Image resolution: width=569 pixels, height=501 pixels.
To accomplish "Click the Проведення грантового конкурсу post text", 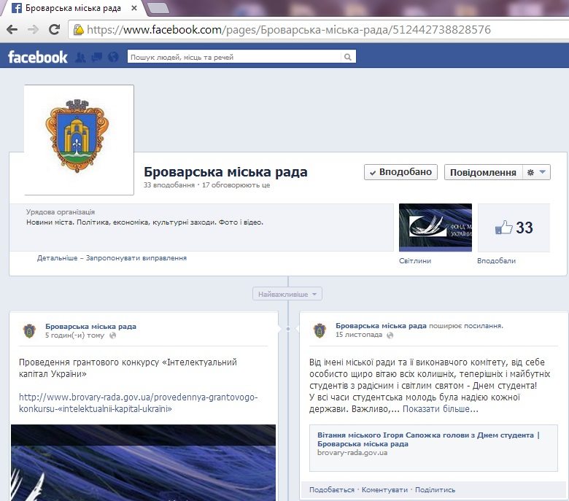I will pos(128,368).
